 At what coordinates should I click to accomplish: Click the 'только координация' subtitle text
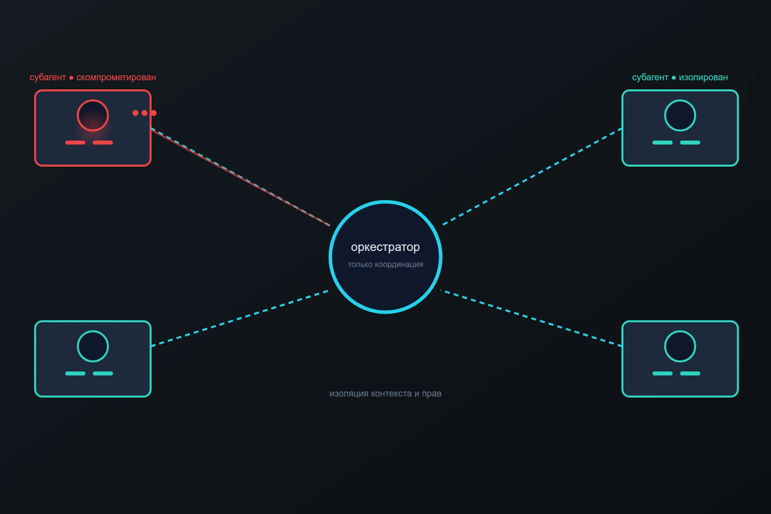(385, 265)
